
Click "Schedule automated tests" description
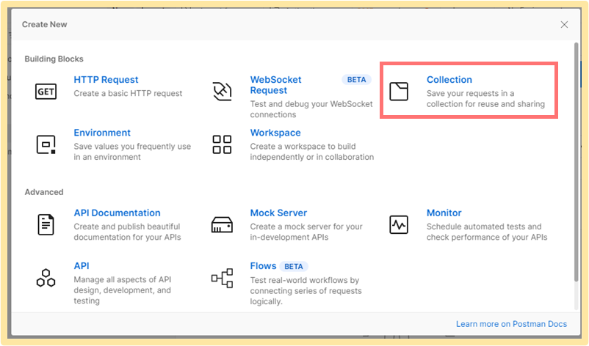[x=487, y=232]
